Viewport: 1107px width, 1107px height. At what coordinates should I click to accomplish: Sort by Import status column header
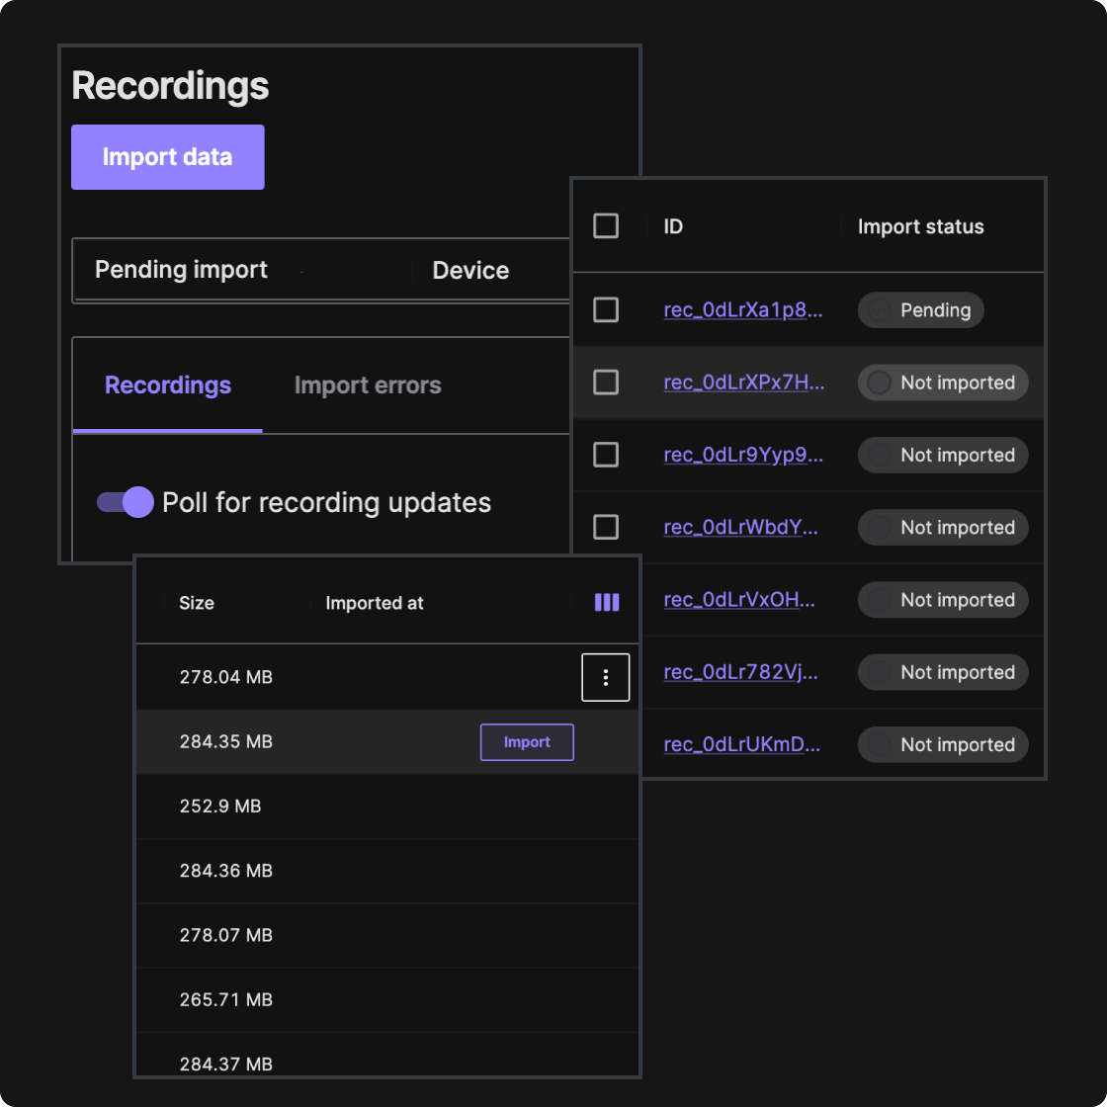tap(920, 227)
